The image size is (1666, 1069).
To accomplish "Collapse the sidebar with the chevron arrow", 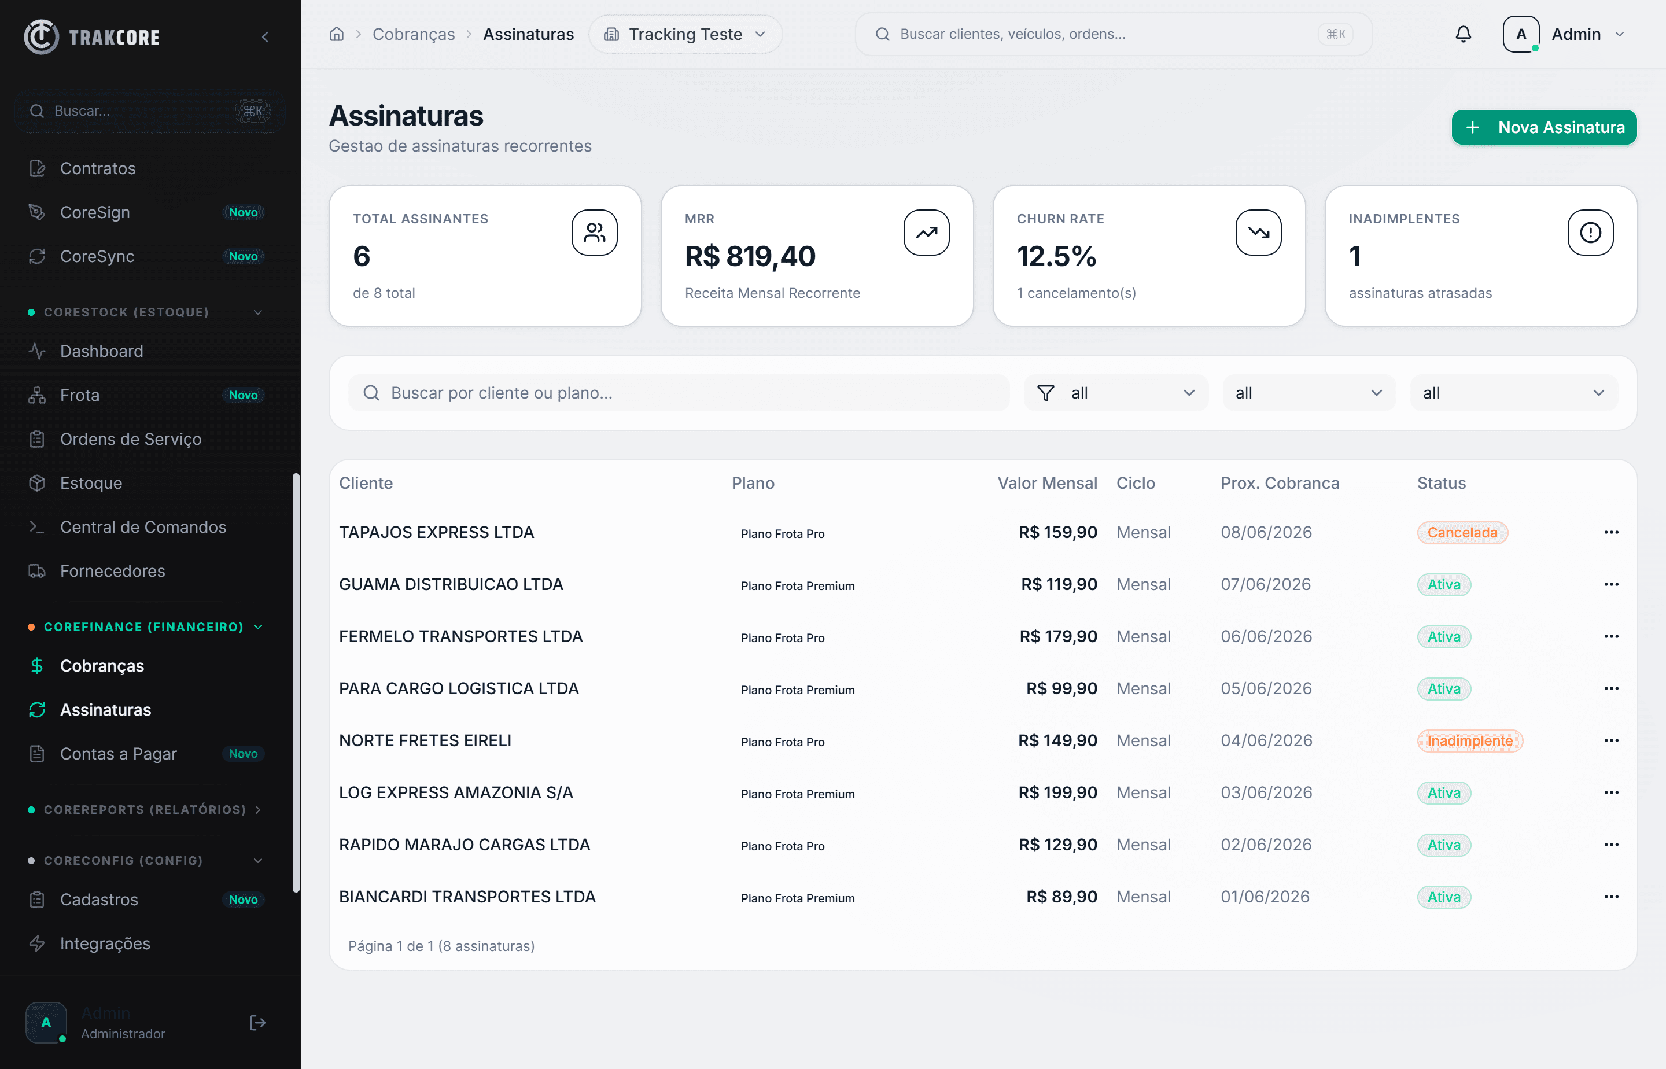I will [x=264, y=37].
